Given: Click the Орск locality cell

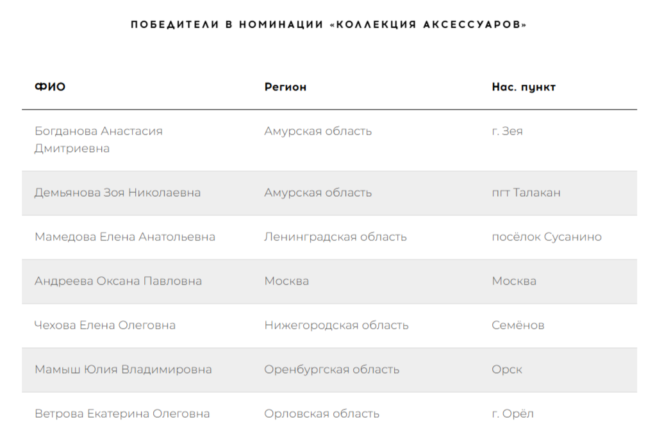Looking at the screenshot, I should tap(507, 370).
